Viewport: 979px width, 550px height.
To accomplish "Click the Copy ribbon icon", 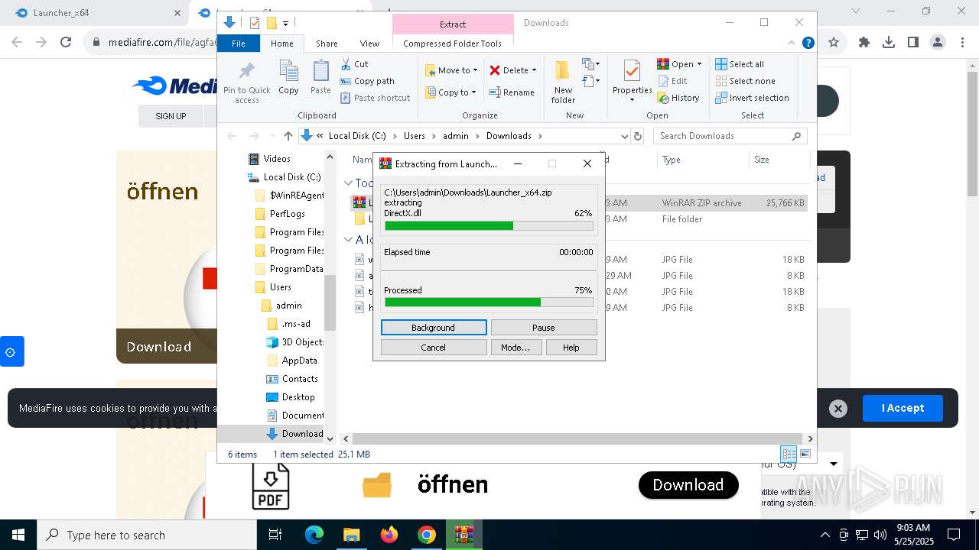I will [x=288, y=78].
